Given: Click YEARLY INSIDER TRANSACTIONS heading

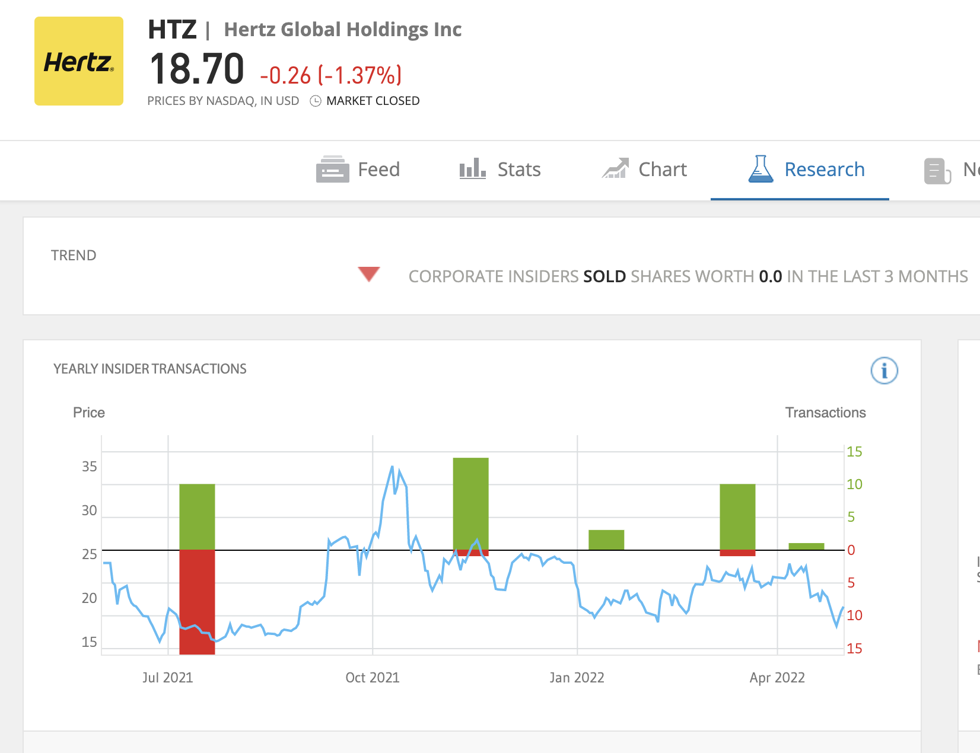Looking at the screenshot, I should 150,369.
